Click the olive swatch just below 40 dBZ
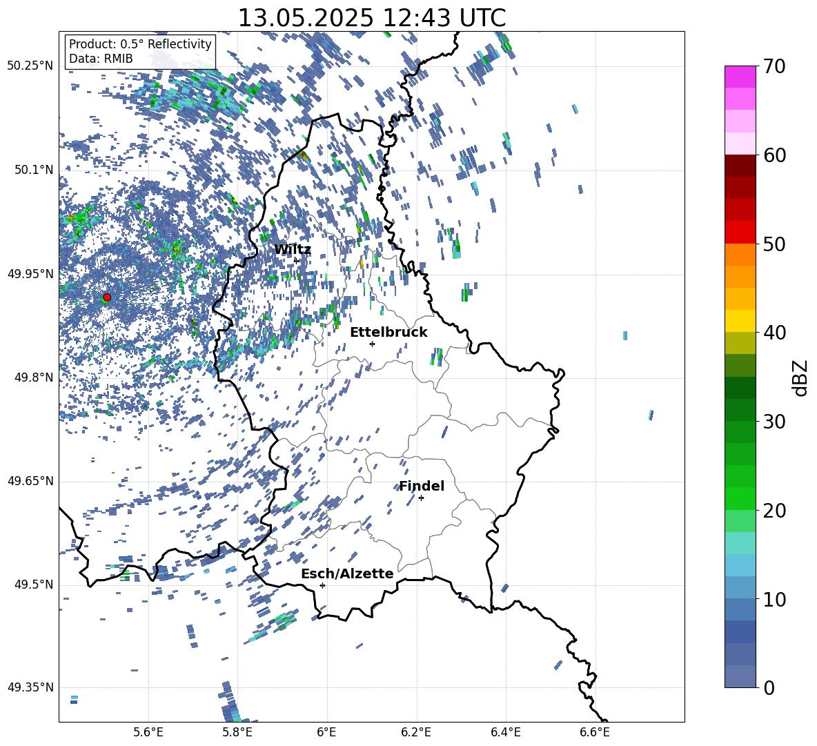 tap(740, 343)
